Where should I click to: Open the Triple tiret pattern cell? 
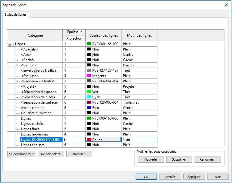click(139, 102)
